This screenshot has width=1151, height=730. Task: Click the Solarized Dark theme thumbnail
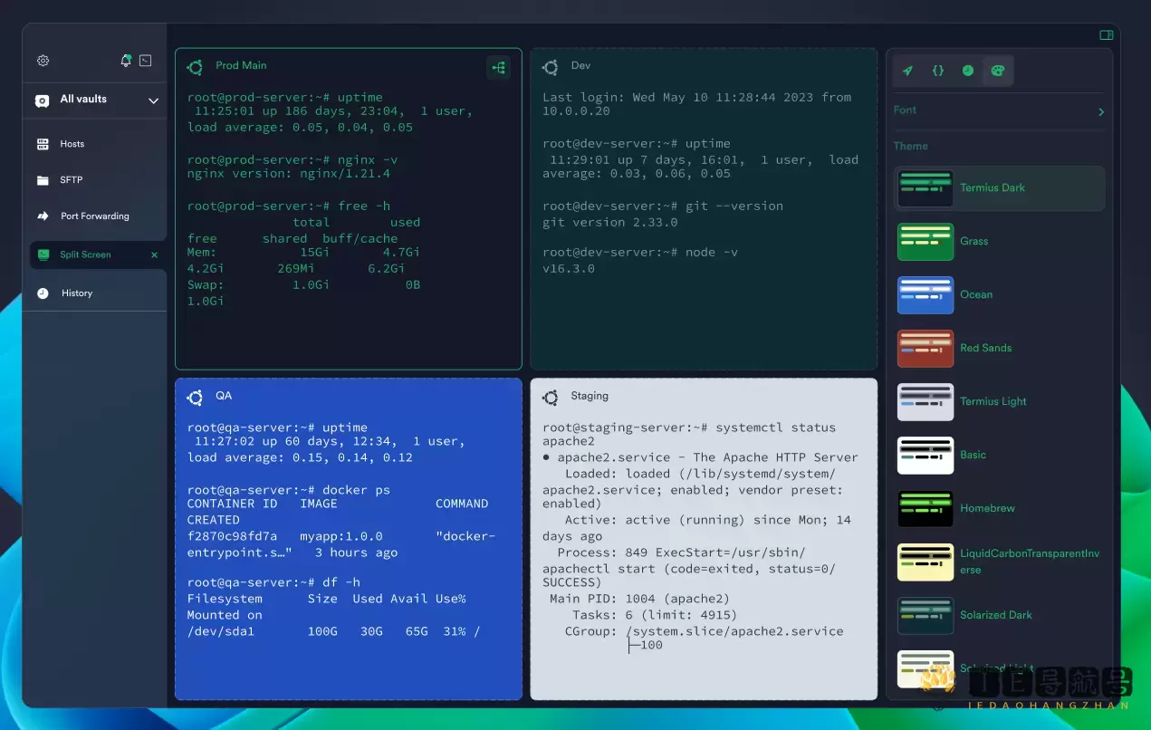926,616
